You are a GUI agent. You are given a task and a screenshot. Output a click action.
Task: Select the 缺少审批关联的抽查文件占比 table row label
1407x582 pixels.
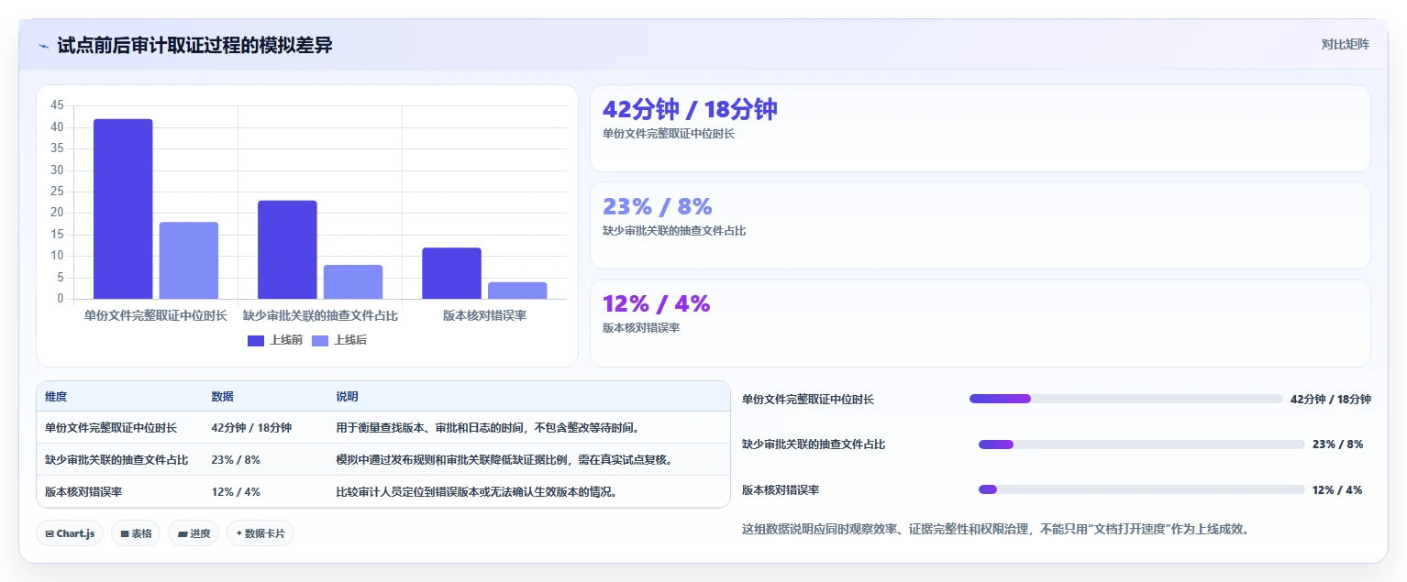[116, 460]
